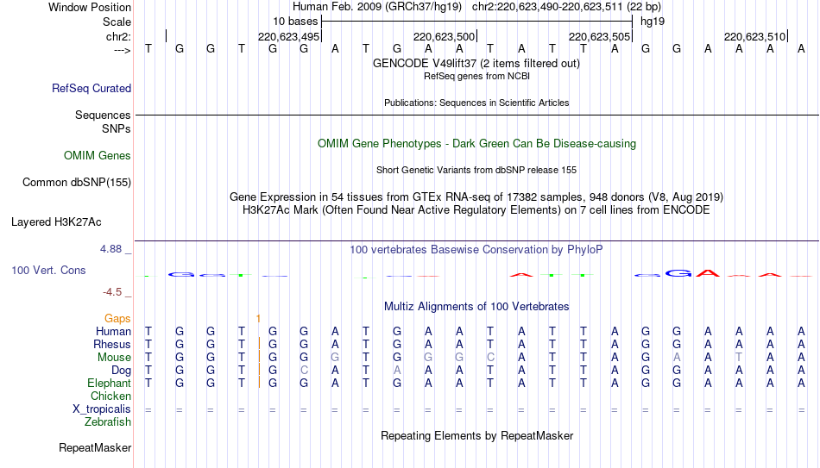
Task: Click the Window Position label
Action: point(90,7)
